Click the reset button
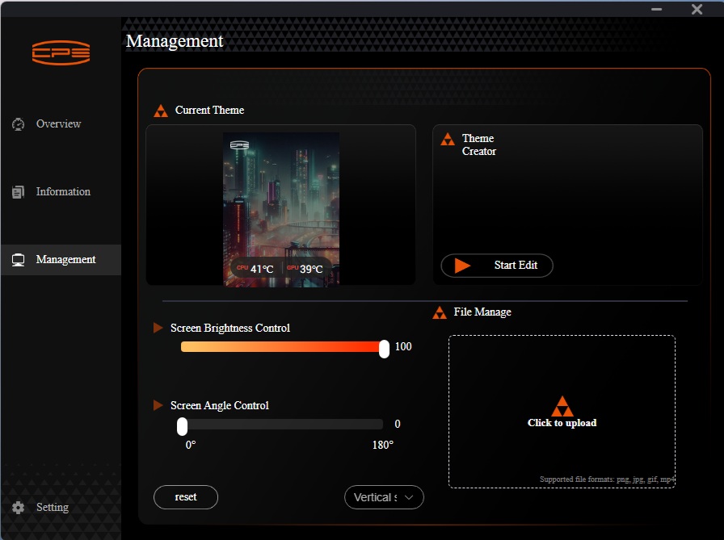Screen dimensions: 724x540 [186, 497]
